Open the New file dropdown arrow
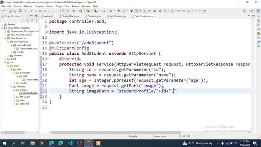Viewport: 261px width, 147px height. (7, 11)
